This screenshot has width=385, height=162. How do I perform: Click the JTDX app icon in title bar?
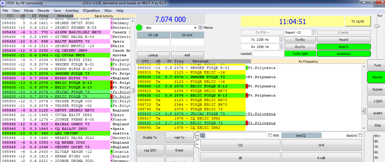[3, 3]
